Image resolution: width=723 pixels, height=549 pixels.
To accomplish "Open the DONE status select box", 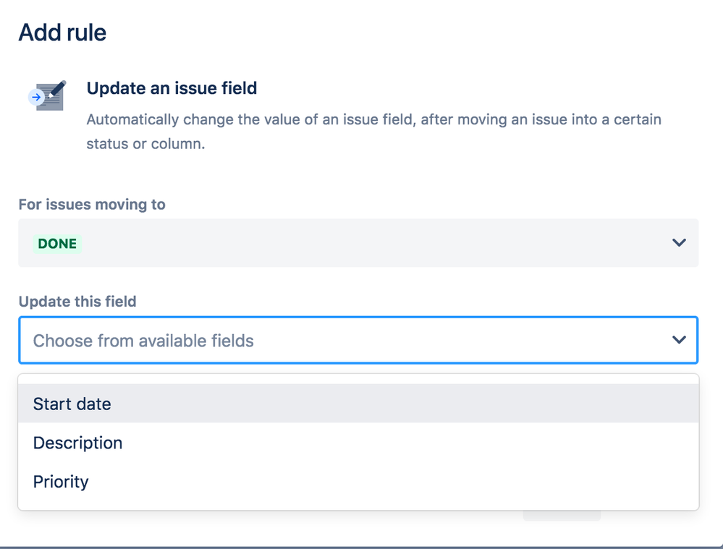I will (358, 243).
